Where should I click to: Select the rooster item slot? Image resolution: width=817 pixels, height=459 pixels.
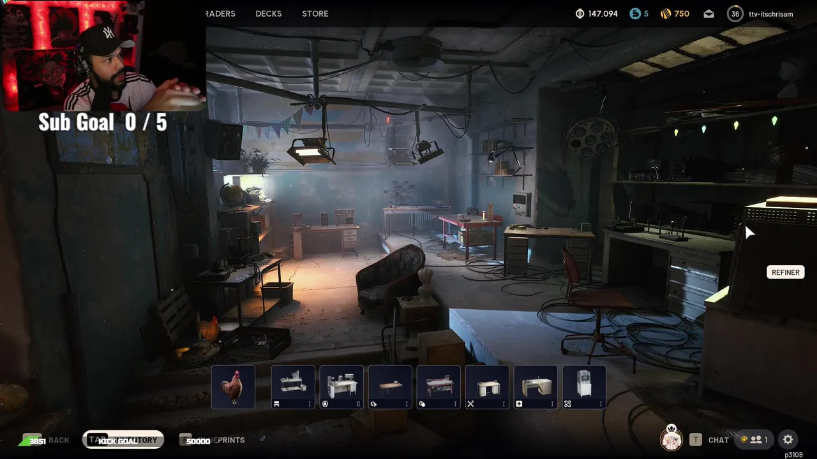[x=233, y=387]
